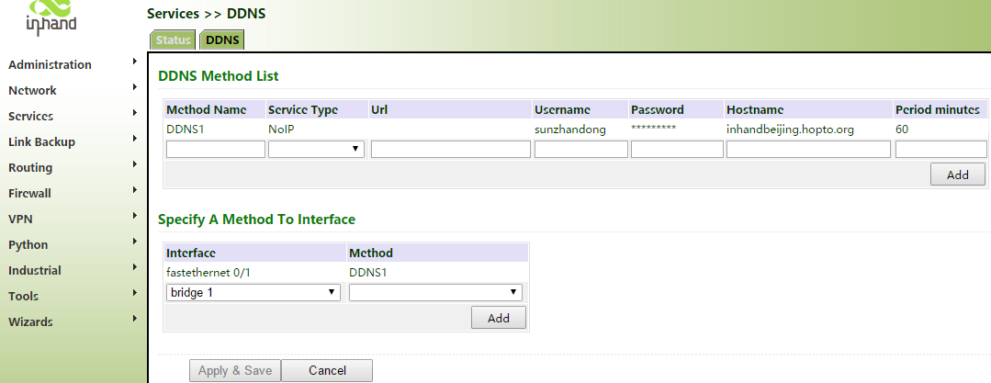Expand the Services arrow in sidebar

(134, 114)
